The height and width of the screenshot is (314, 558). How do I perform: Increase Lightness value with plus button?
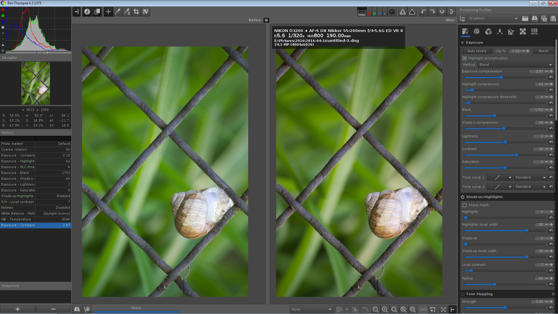[x=551, y=136]
